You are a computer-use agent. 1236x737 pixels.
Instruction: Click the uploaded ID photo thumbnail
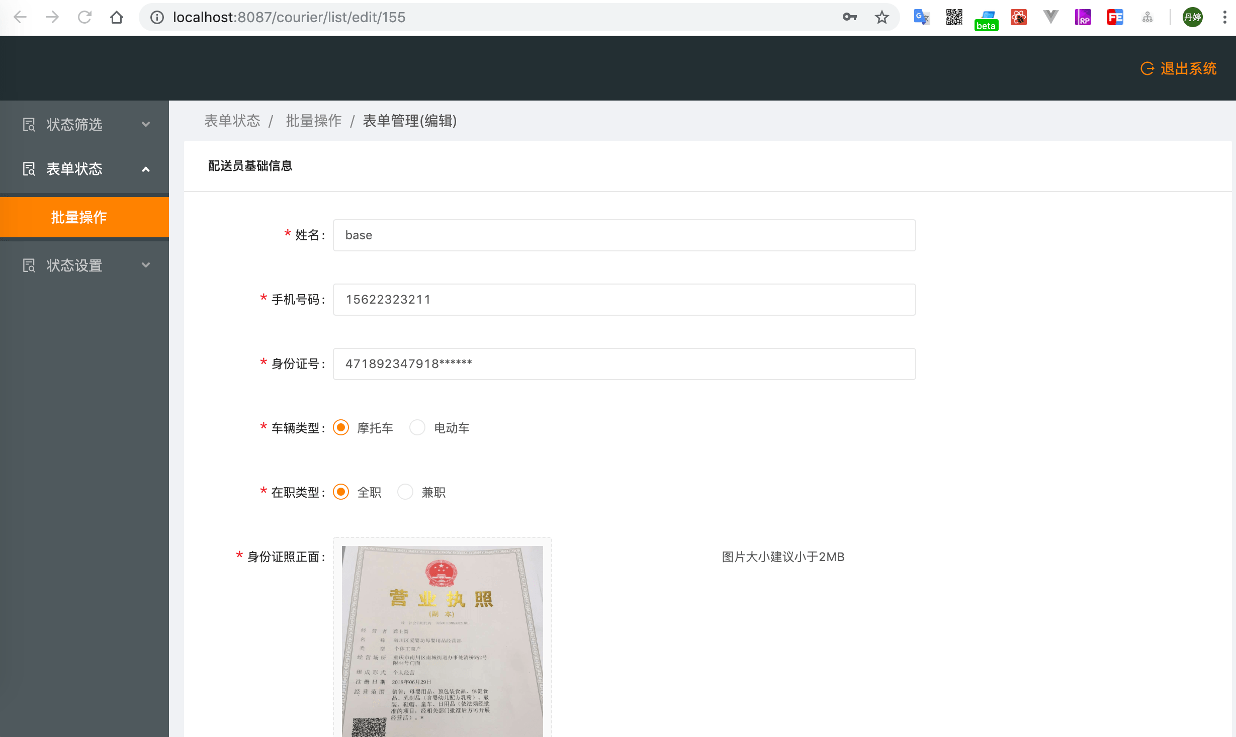442,641
